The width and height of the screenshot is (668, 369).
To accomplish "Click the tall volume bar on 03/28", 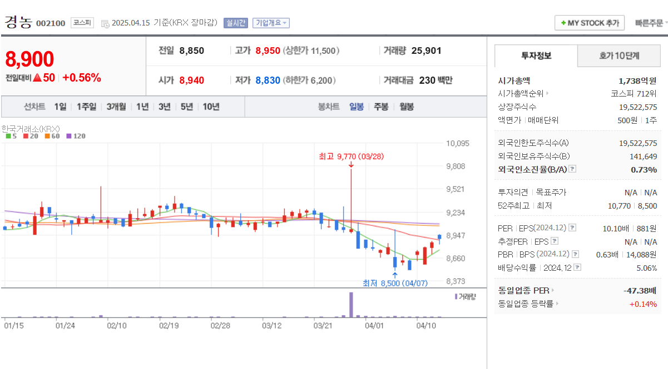I will pos(351,305).
